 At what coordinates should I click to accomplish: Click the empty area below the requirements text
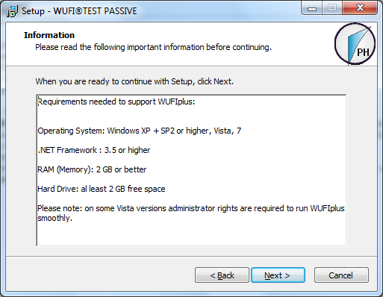click(x=191, y=235)
